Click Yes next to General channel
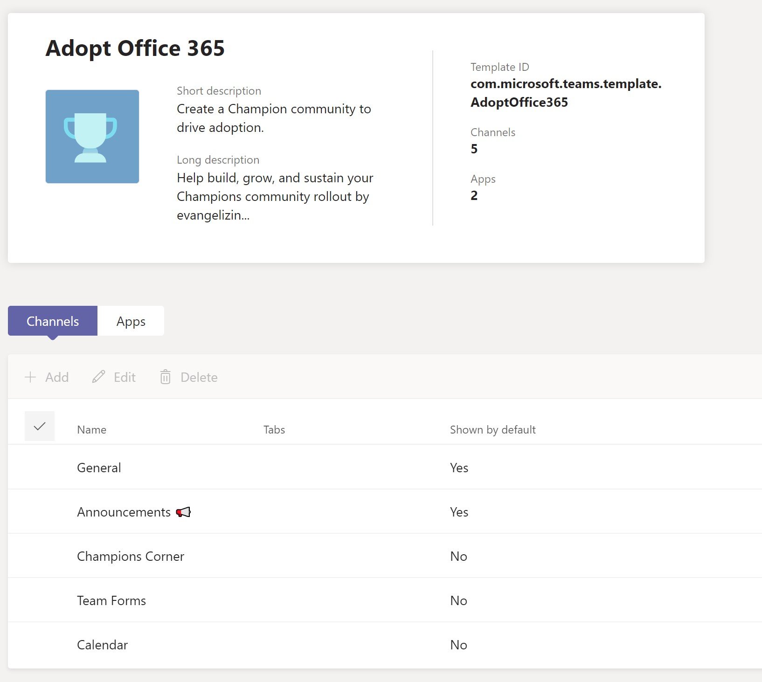The width and height of the screenshot is (762, 682). [x=459, y=467]
